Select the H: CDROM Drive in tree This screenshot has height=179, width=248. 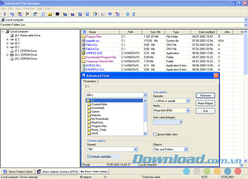[26, 59]
